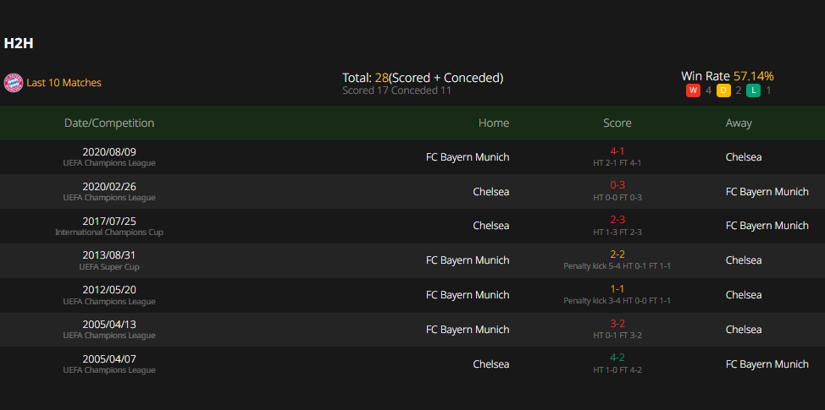Click Chelsea home team in the 2017/07/25 row
This screenshot has height=410, width=825.
tap(491, 226)
